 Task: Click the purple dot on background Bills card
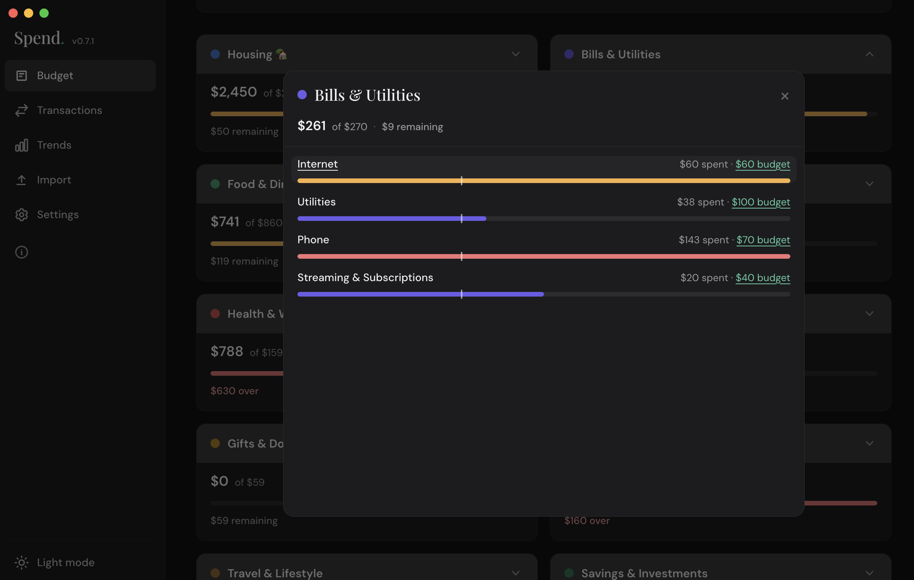(569, 54)
